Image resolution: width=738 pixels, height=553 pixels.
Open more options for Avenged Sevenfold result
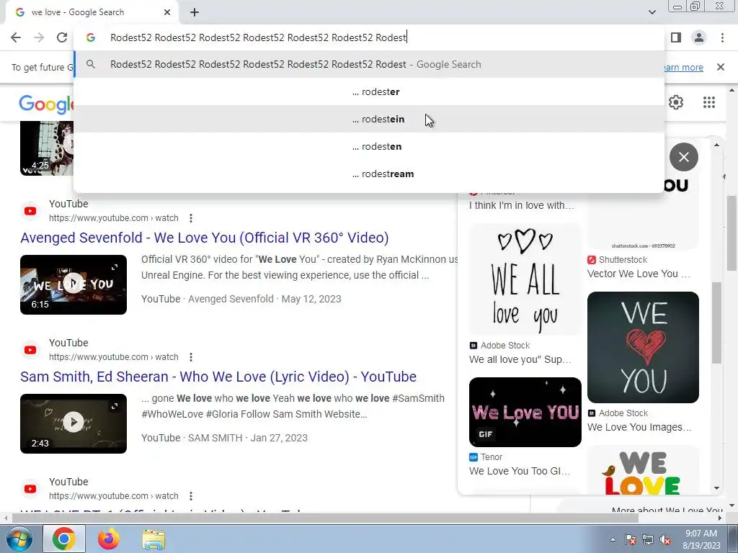tap(190, 218)
